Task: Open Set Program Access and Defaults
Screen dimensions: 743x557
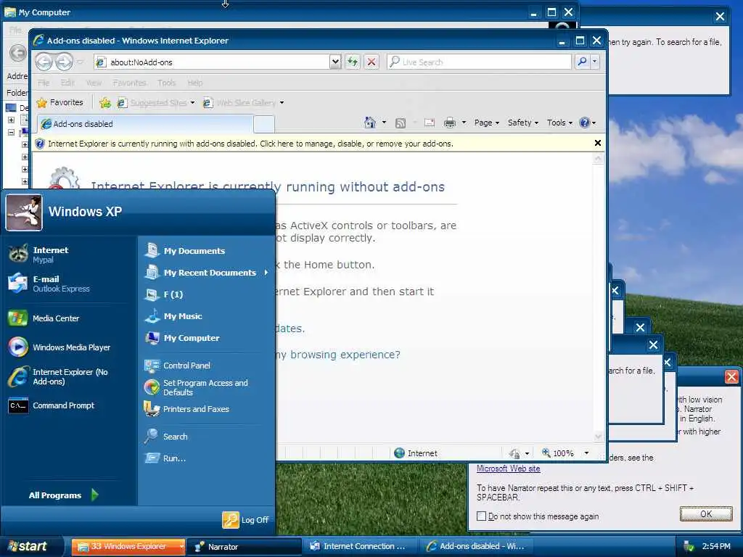Action: coord(196,387)
